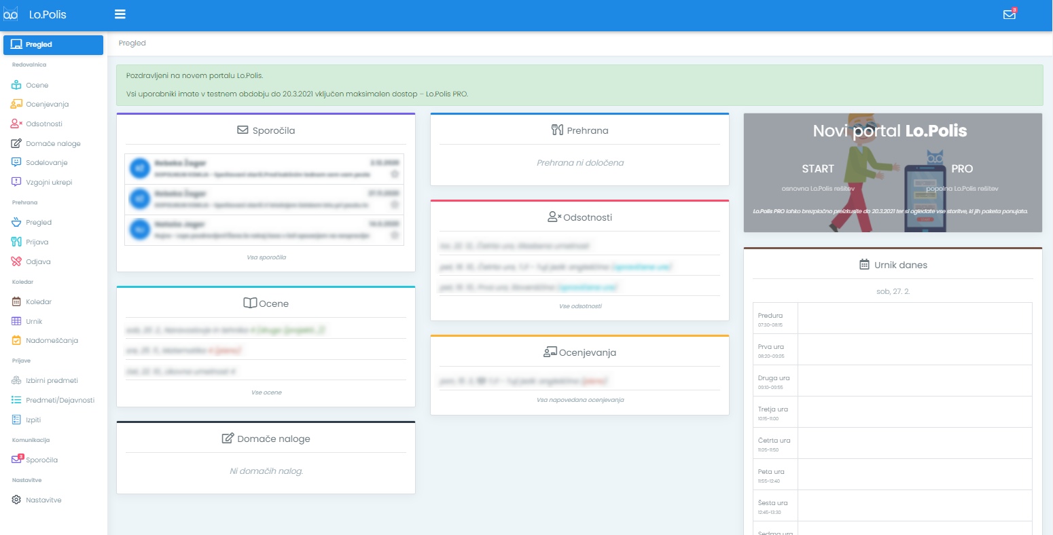
Task: Click the Prijava cutlery icon
Action: point(16,242)
